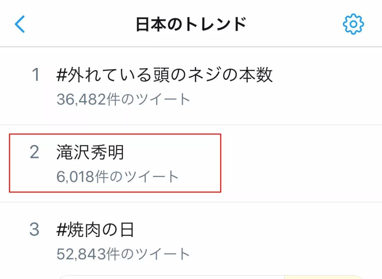Select the 6,018件のツイート count text
This screenshot has width=382, height=279.
click(x=118, y=176)
